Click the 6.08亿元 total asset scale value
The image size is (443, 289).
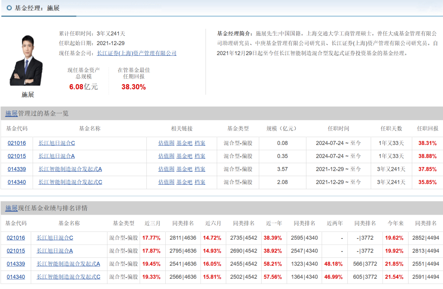[x=83, y=87]
